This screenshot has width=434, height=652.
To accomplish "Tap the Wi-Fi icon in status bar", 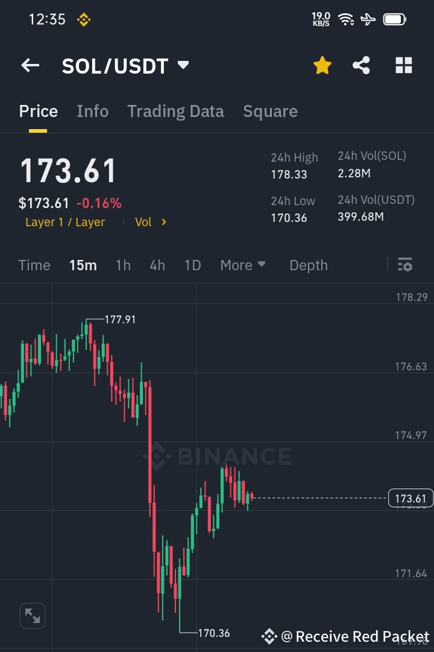I will [345, 19].
